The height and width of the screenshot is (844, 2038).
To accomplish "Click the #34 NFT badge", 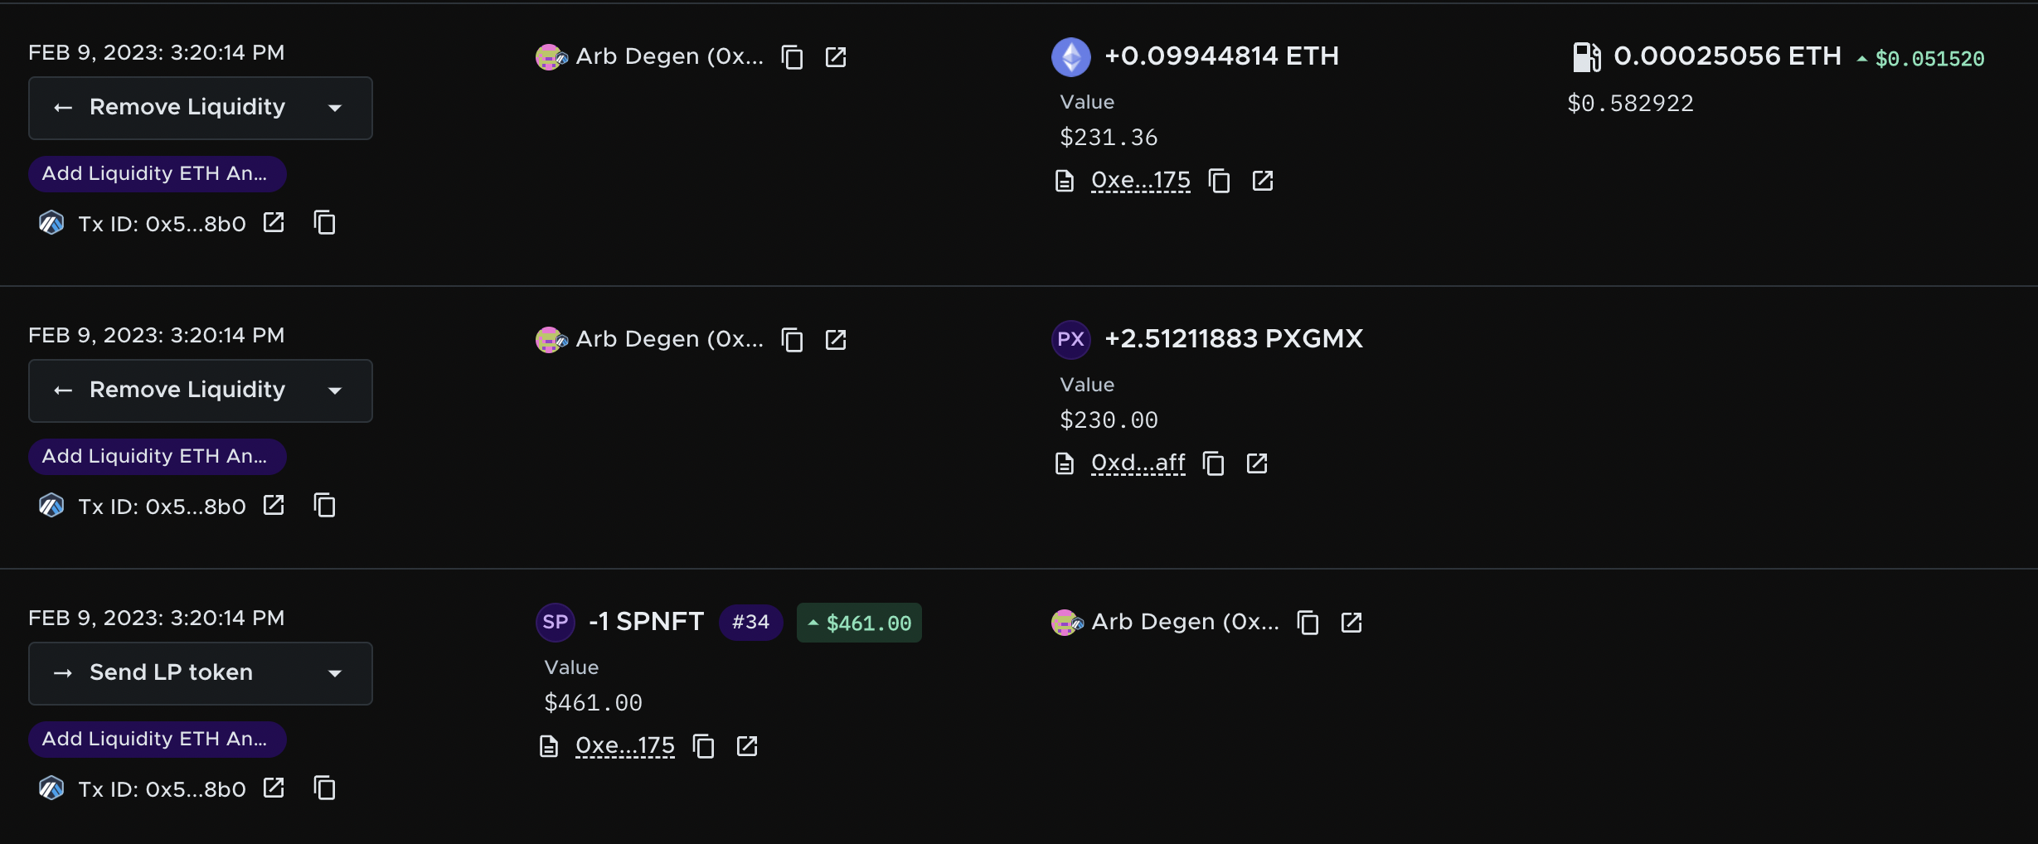I will [750, 622].
